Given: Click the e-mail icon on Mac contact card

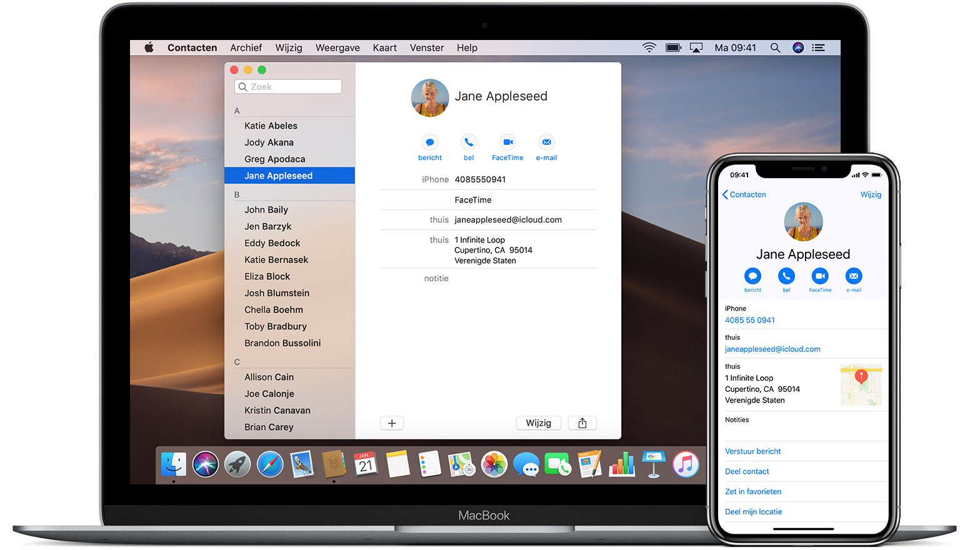Looking at the screenshot, I should (x=547, y=142).
